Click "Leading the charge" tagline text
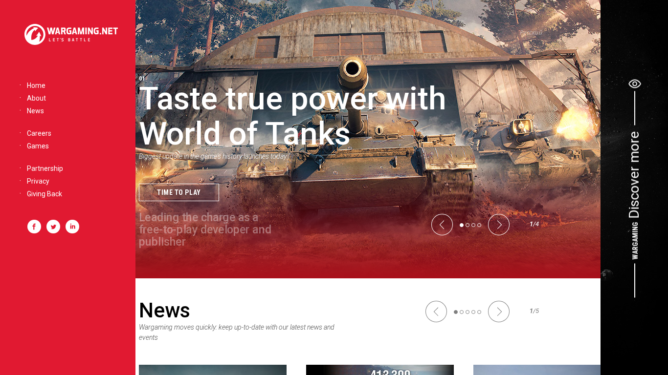This screenshot has width=668, height=375. pos(205,229)
